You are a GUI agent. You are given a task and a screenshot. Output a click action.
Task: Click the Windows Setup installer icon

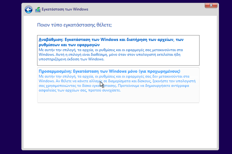tap(38, 10)
